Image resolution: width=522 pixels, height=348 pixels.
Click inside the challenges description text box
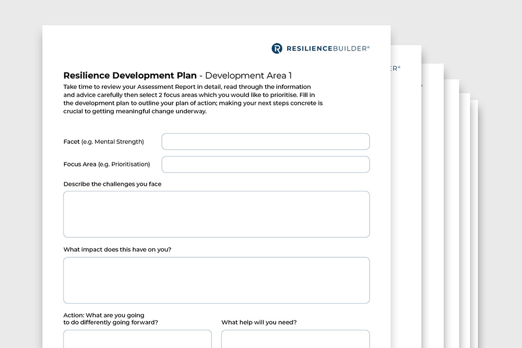[x=216, y=214]
